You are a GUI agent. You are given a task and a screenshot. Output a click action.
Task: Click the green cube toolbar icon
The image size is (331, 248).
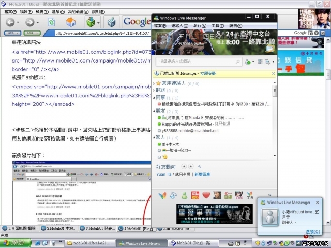point(91,22)
